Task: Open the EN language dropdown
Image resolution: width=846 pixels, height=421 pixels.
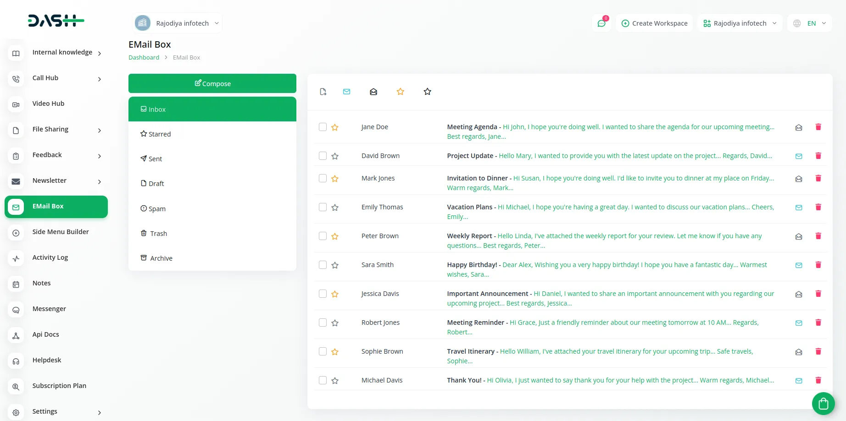Action: click(810, 23)
